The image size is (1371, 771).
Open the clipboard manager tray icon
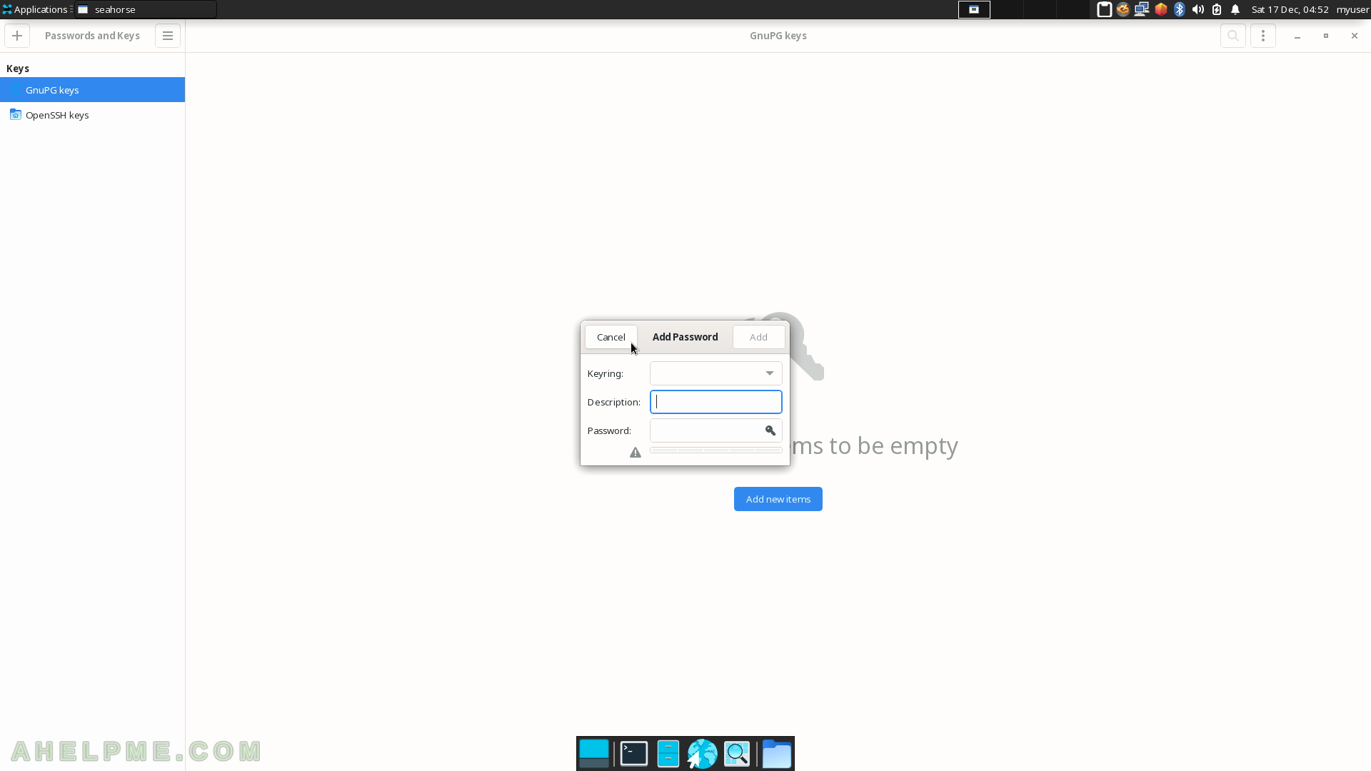[1104, 9]
